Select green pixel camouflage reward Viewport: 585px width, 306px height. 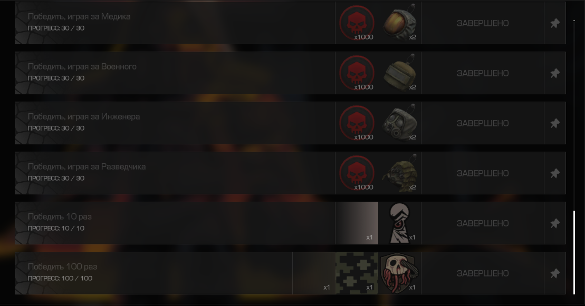[357, 273]
